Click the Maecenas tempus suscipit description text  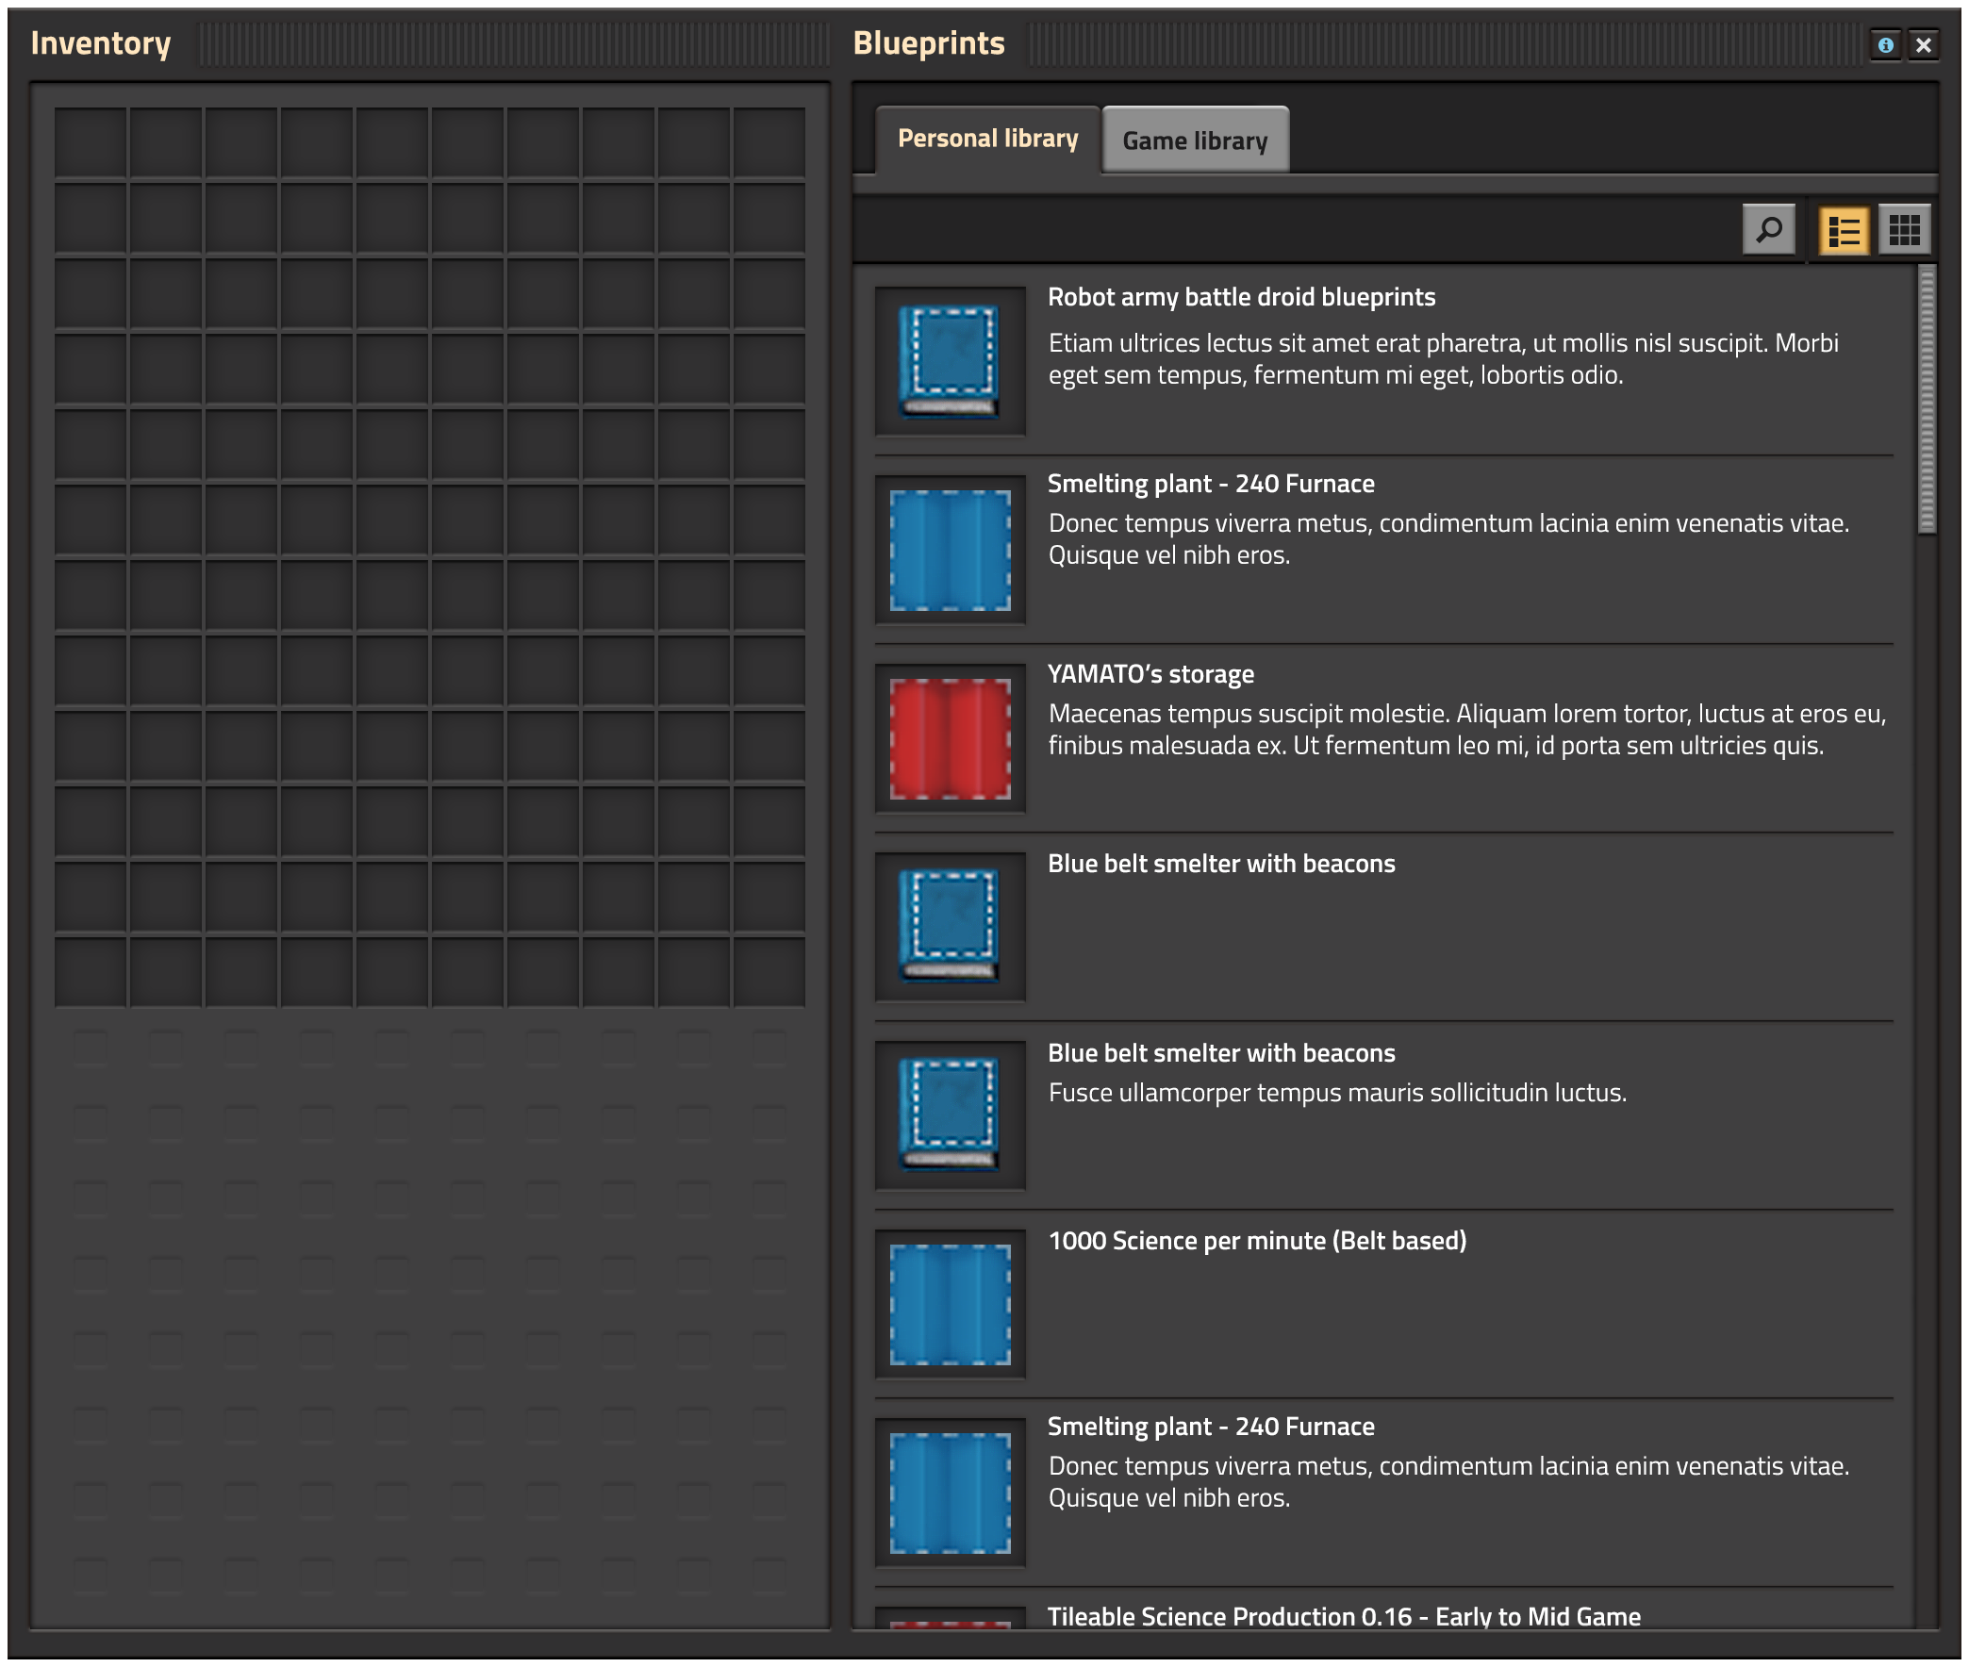[x=1466, y=730]
